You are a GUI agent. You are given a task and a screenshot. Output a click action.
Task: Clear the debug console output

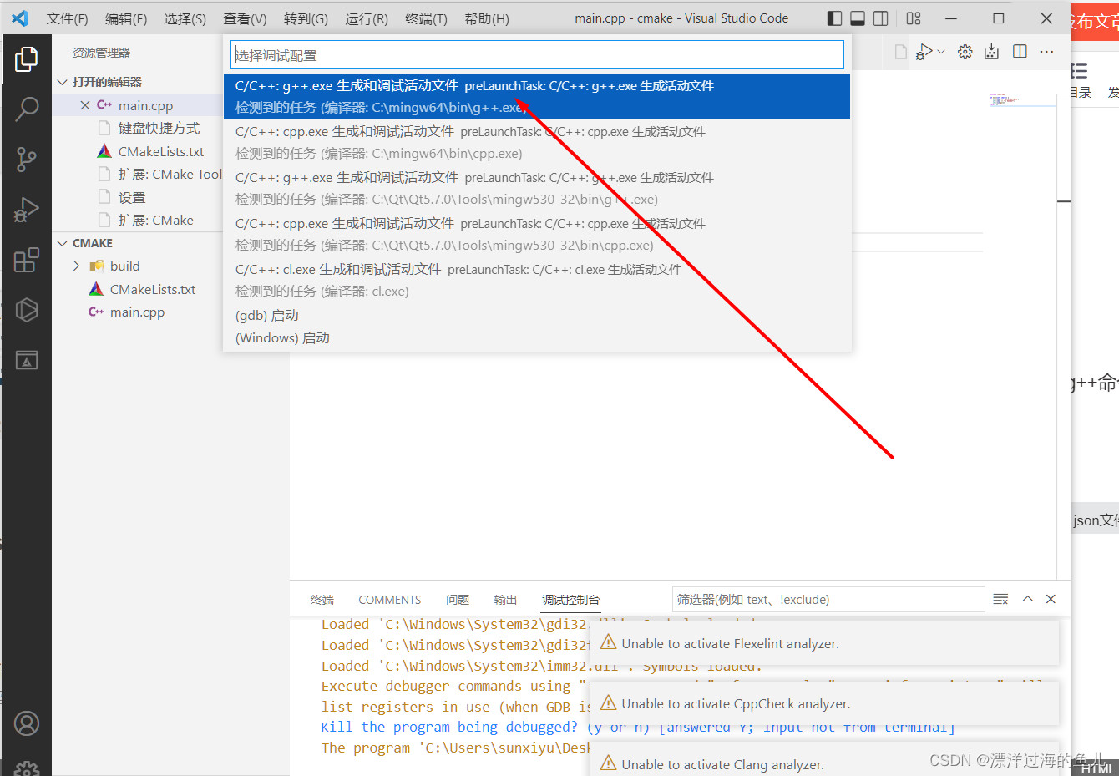tap(1000, 599)
